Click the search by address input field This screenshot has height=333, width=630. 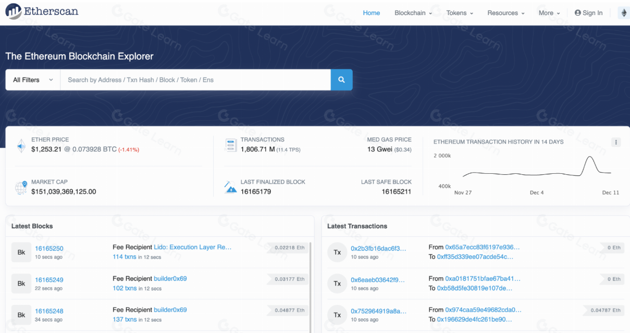195,80
